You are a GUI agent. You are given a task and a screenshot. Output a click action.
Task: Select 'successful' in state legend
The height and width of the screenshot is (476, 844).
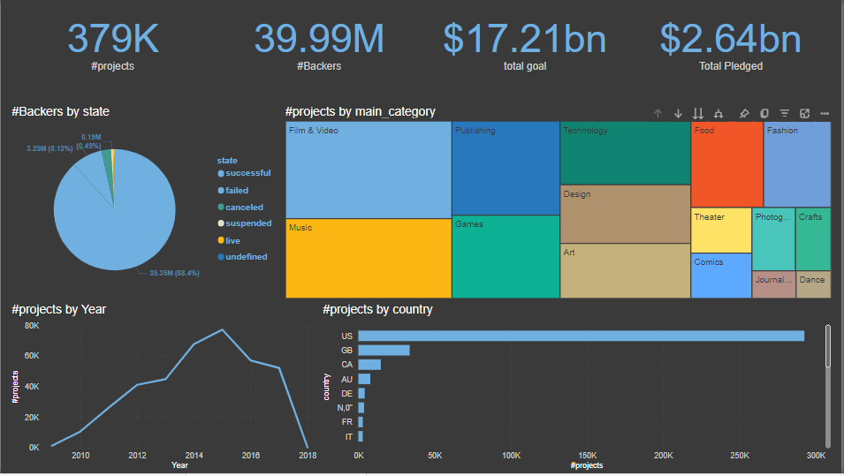(247, 173)
